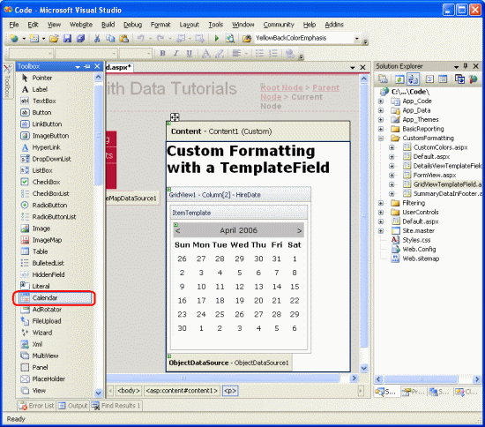Viewport: 485px width, 427px height.
Task: Expand the App_Code folder node
Action: click(x=381, y=101)
